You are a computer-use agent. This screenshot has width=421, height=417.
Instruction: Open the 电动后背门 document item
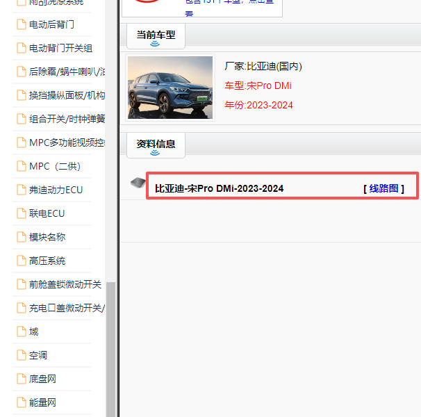tap(51, 24)
